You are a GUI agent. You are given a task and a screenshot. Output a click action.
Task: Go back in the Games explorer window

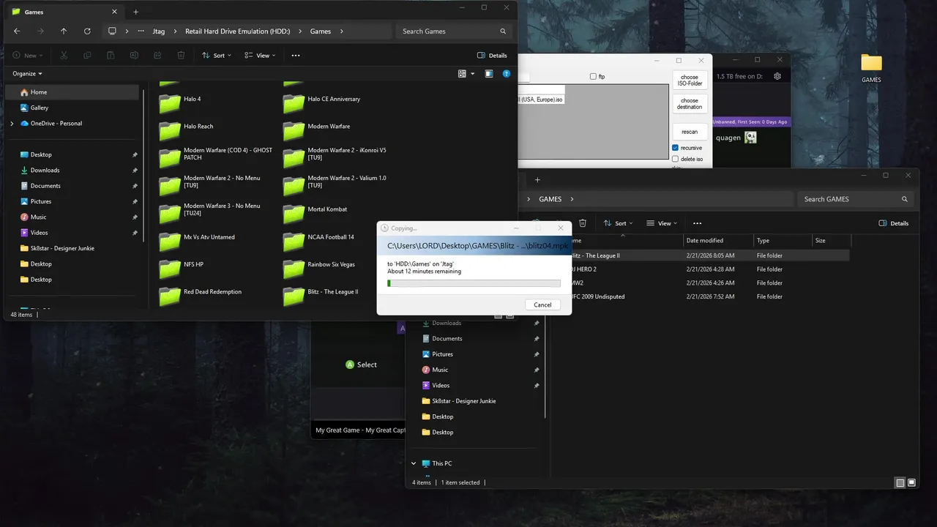17,31
